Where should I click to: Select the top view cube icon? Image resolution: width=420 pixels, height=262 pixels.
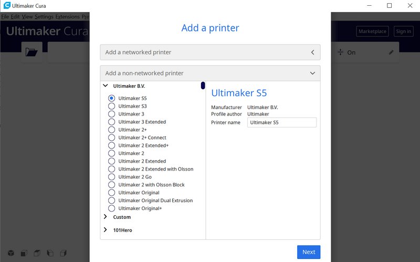click(x=37, y=253)
